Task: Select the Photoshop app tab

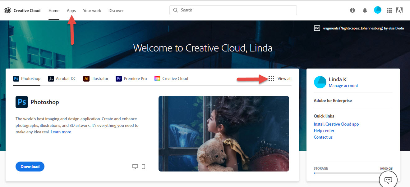Action: (27, 78)
